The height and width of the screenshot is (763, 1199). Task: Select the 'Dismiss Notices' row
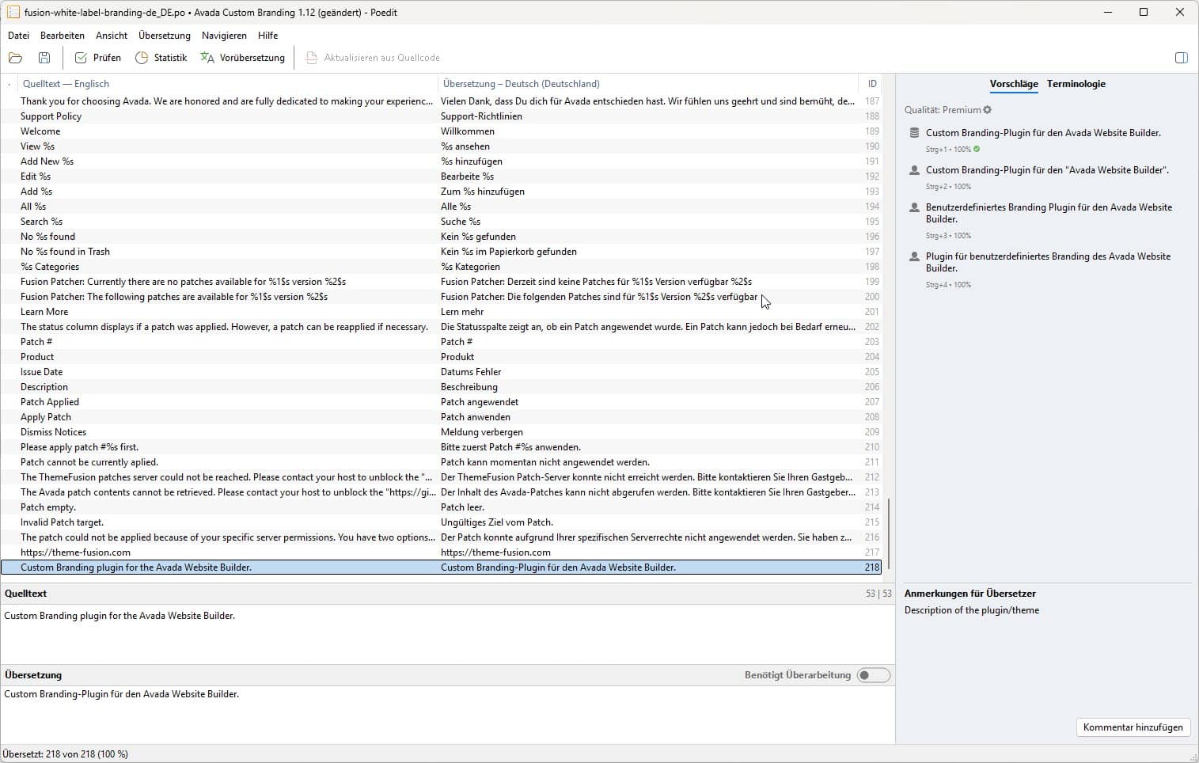point(441,432)
